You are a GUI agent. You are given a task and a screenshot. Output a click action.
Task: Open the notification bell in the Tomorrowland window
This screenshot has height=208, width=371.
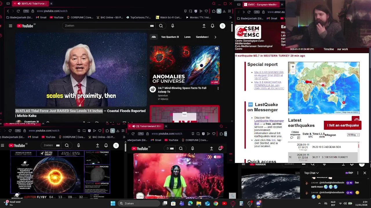tap(220, 148)
